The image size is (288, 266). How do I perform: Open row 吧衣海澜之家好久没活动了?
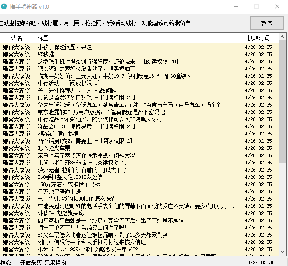coord(139,69)
